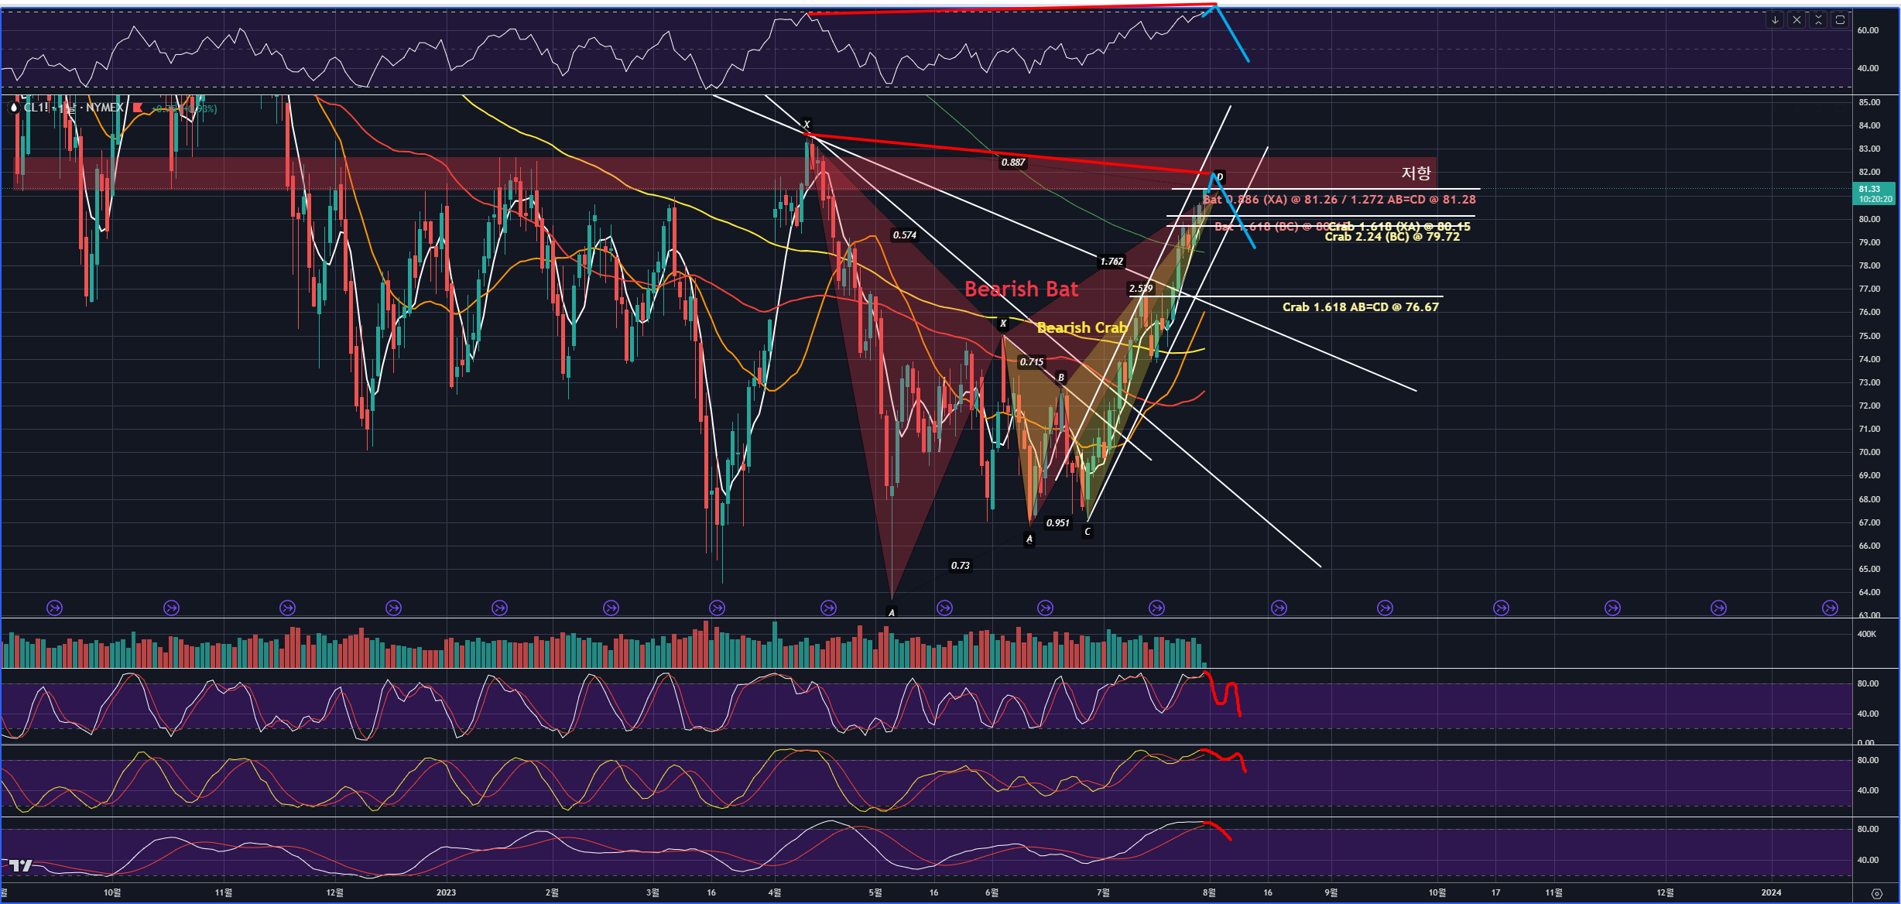Click the red flag beside NYMEX
Image resolution: width=1901 pixels, height=904 pixels.
pos(138,108)
